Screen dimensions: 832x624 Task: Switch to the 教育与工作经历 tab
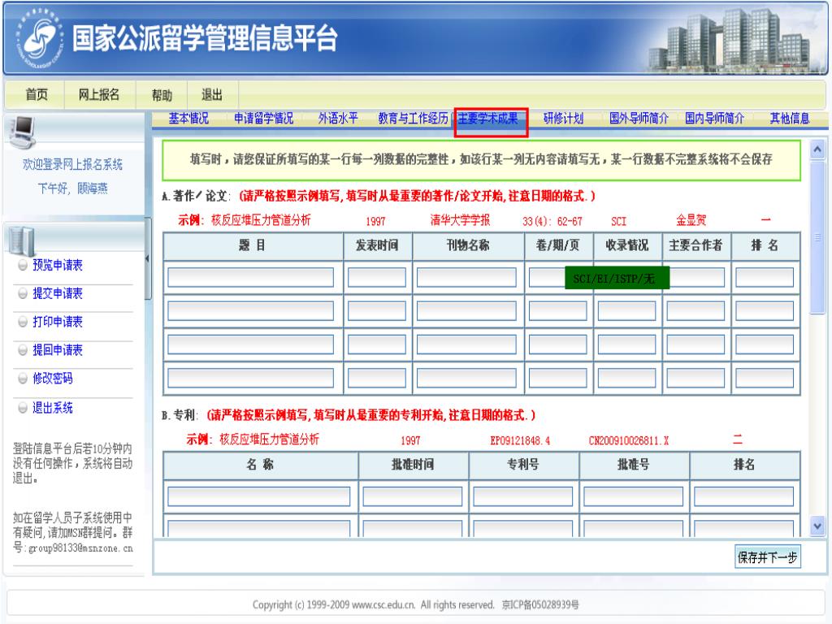414,119
